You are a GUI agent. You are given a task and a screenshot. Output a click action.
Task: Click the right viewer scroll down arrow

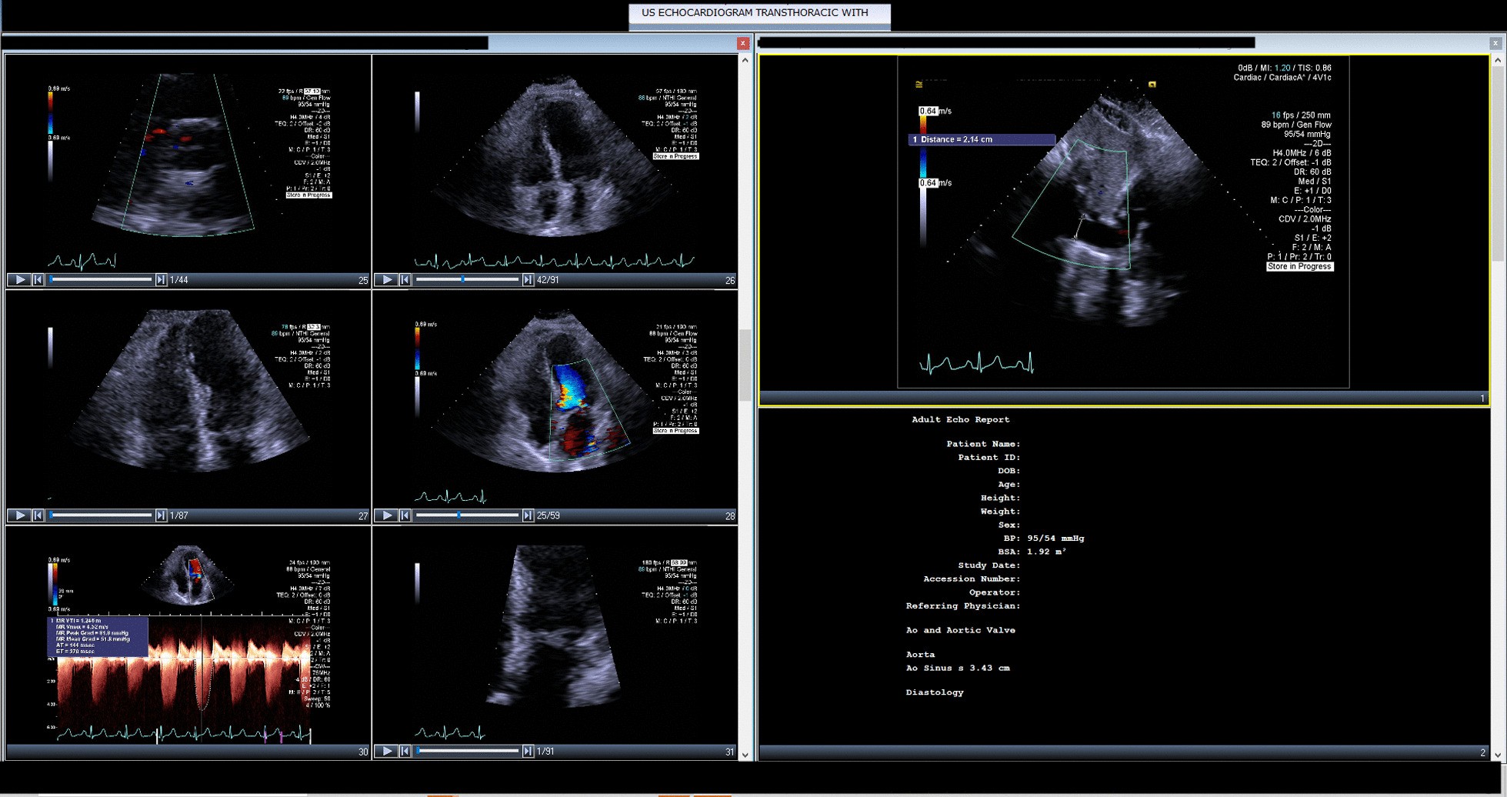click(x=1498, y=755)
